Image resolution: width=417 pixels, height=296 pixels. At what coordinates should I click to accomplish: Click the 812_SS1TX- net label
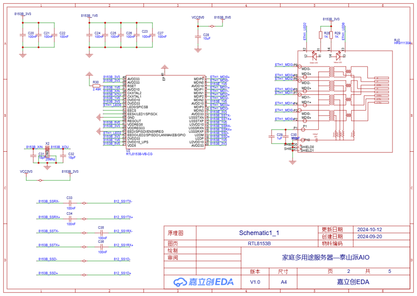pyautogui.click(x=123, y=201)
